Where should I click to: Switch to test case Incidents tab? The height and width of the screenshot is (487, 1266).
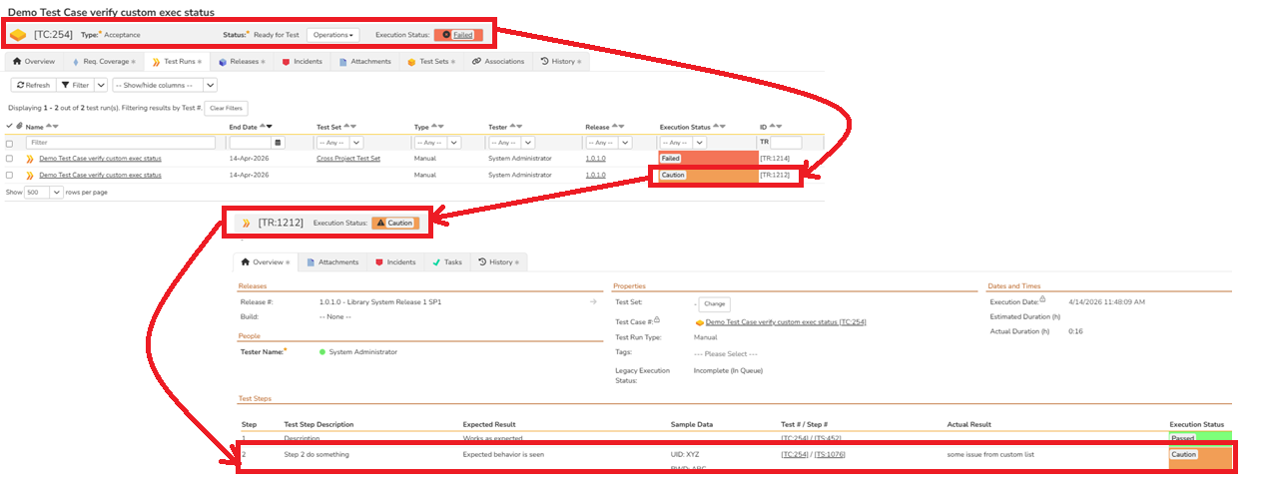point(304,62)
